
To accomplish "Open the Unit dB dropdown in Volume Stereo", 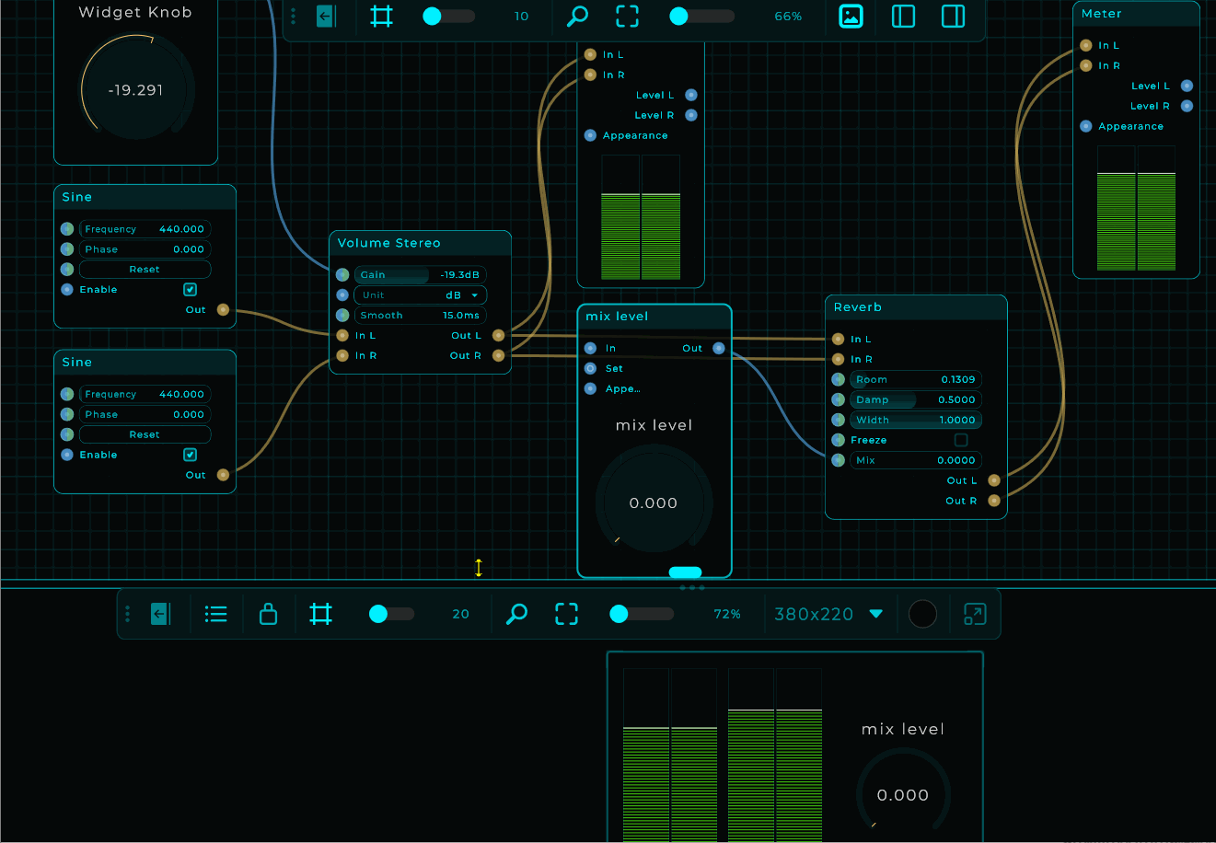I will click(x=421, y=295).
